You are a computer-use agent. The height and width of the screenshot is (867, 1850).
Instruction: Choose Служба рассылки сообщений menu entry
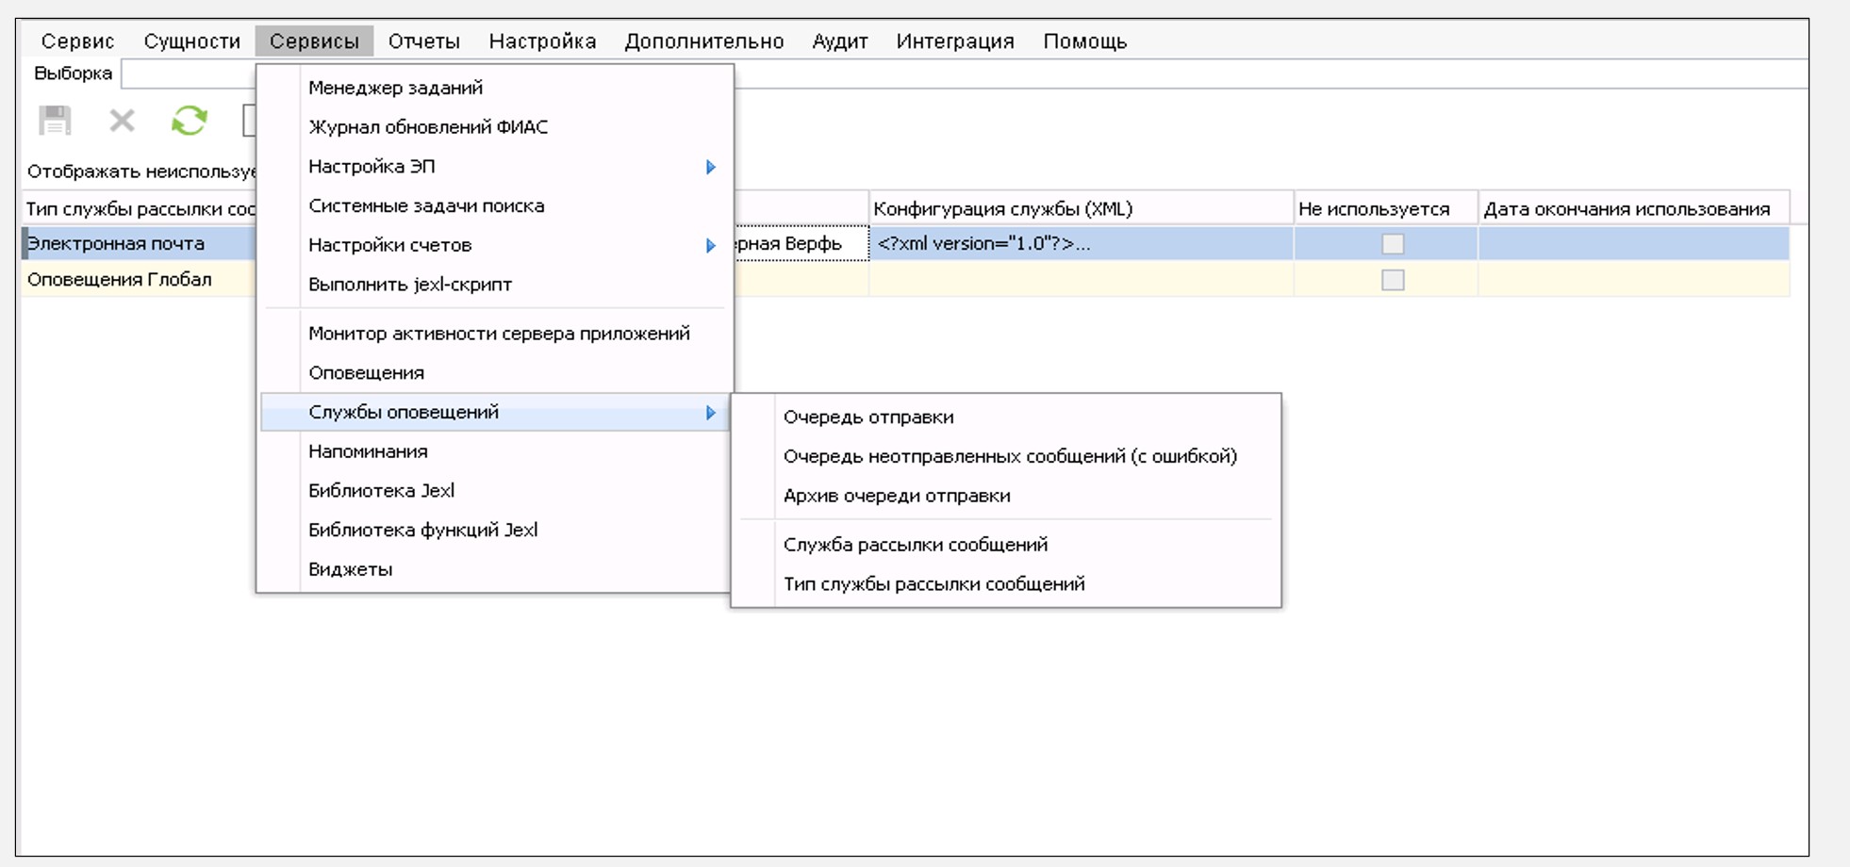pos(915,545)
